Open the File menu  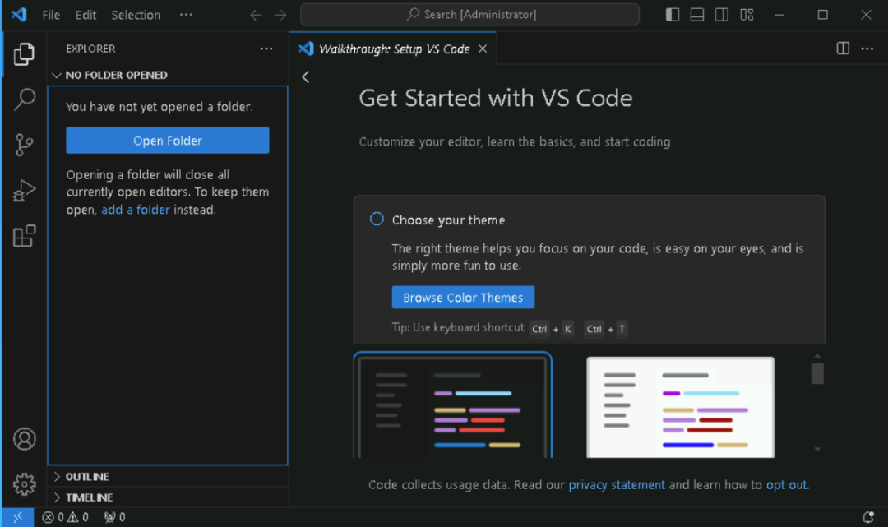pyautogui.click(x=51, y=15)
